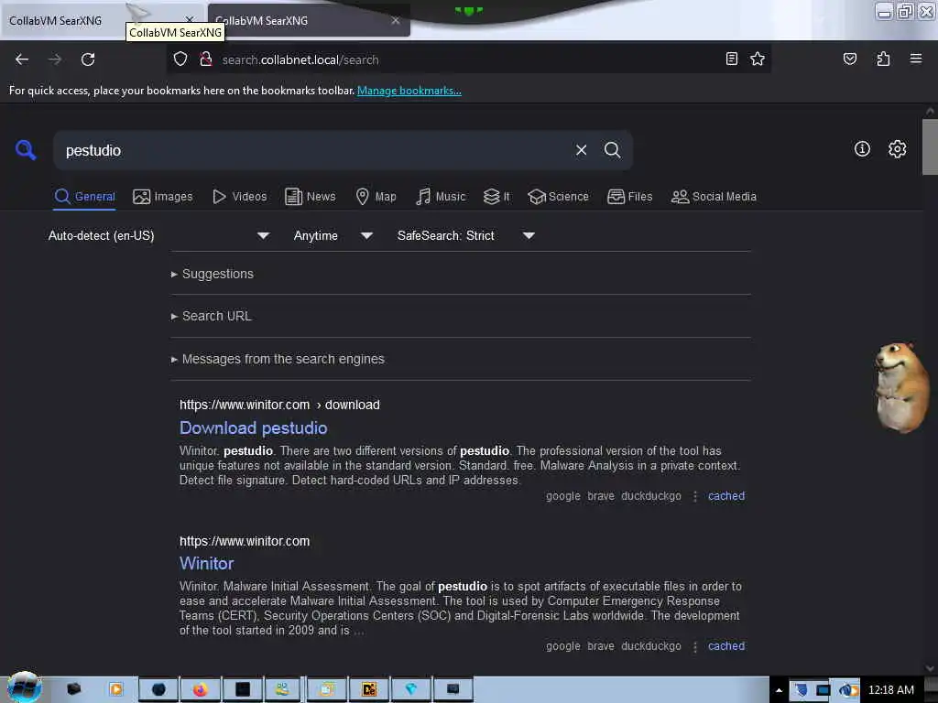The width and height of the screenshot is (938, 703).
Task: Close the second CollabVM SearXNG tab
Action: [396, 21]
